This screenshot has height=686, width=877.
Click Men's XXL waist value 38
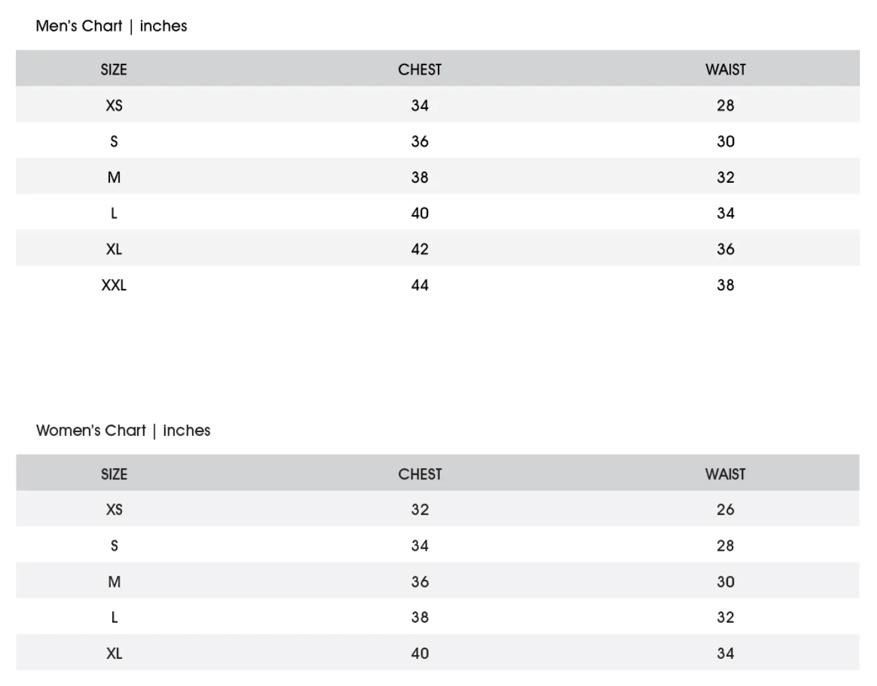725,285
